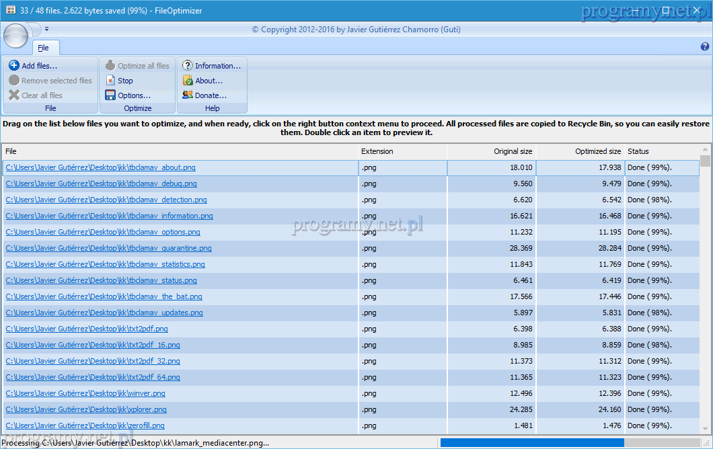
Task: Click the Donate icon in Help group
Action: (x=188, y=95)
